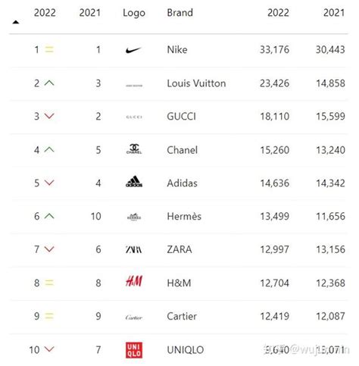Click the yellow equal sign beside Nike's rank 1

(49, 49)
